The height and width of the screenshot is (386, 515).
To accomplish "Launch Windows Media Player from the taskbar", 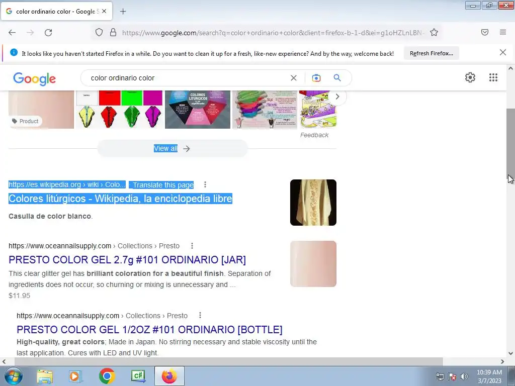I will coord(75,376).
